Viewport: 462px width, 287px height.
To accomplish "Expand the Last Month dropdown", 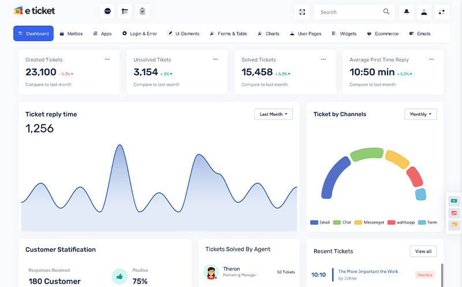I will [273, 114].
